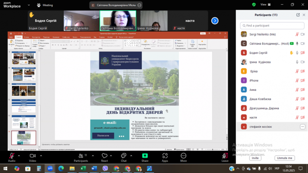
Task: Open the Apps panel
Action: [165, 157]
